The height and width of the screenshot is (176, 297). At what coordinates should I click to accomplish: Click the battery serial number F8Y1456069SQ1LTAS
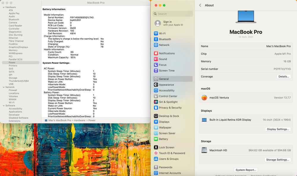[x=82, y=18]
